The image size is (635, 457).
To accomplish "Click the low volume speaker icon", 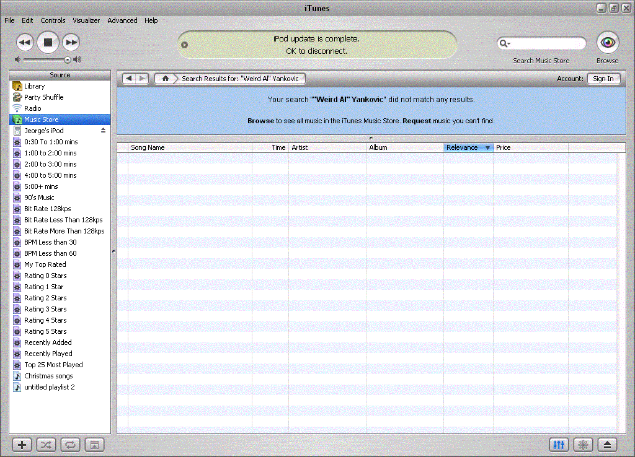I will click(17, 59).
